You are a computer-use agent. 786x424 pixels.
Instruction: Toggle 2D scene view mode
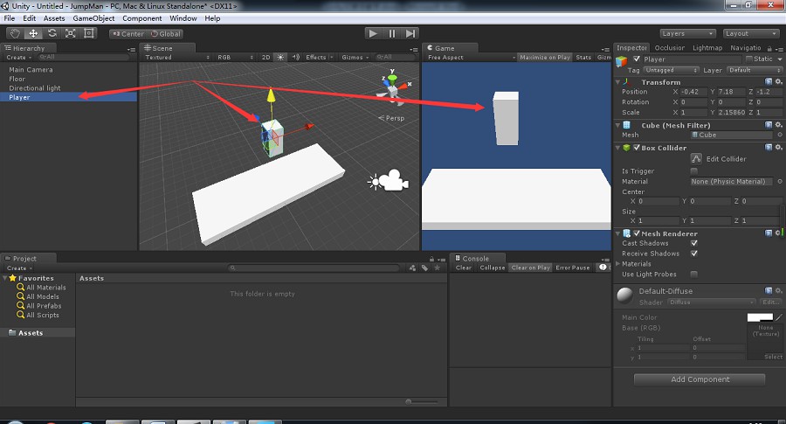(x=266, y=57)
